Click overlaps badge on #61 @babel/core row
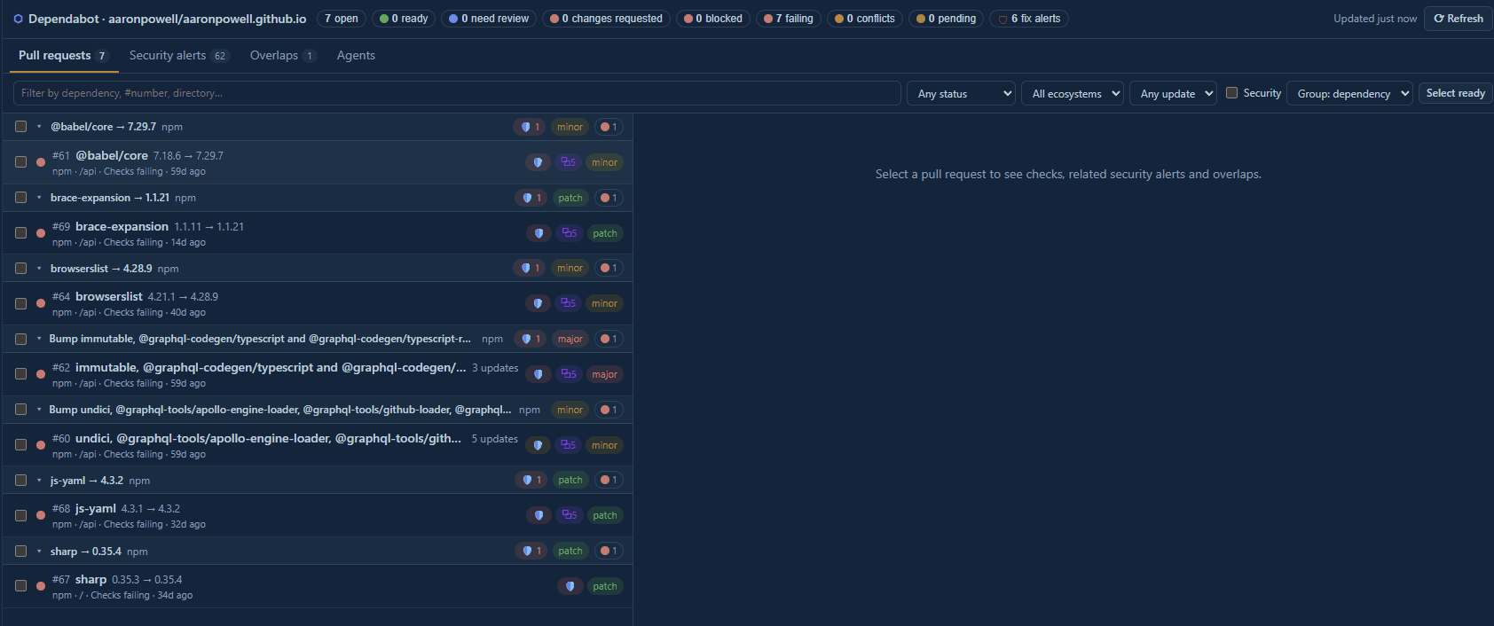The width and height of the screenshot is (1494, 626). (x=569, y=162)
